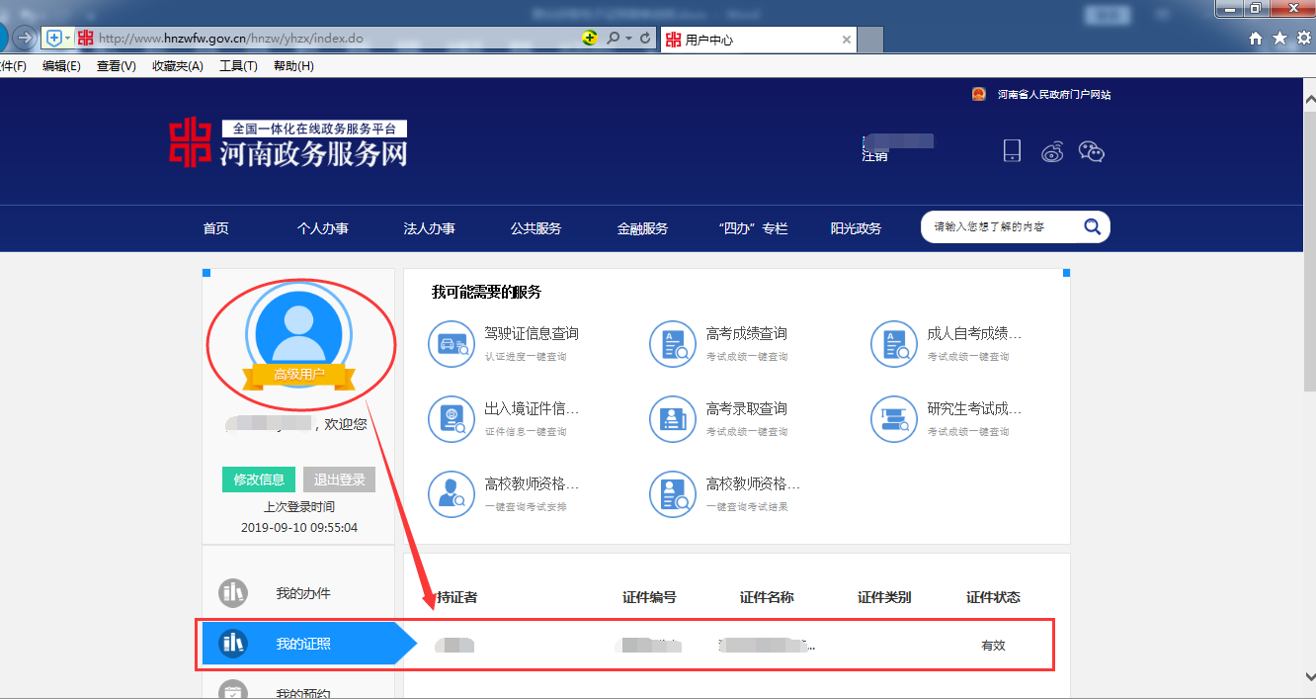Image resolution: width=1316 pixels, height=699 pixels.
Task: Click the 研究生考试成绩 service icon
Action: [x=894, y=419]
